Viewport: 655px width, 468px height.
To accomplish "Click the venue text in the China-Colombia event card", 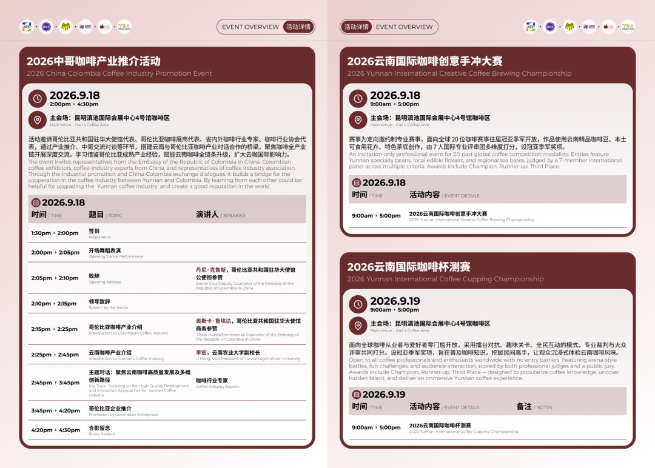I will [109, 120].
